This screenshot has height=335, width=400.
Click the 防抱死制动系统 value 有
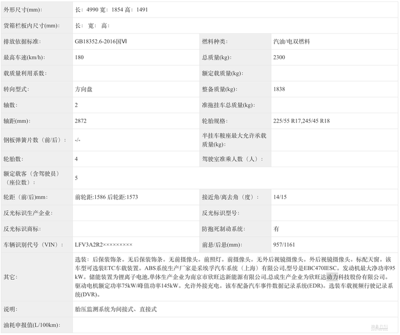click(276, 229)
